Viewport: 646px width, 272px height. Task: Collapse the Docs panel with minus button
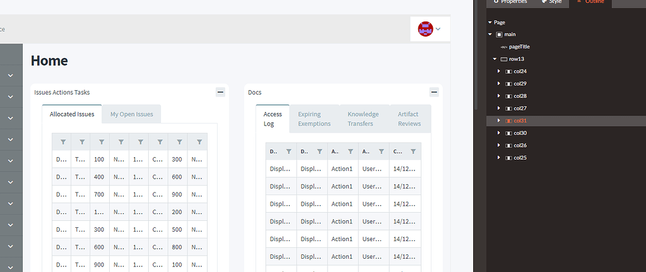point(434,92)
